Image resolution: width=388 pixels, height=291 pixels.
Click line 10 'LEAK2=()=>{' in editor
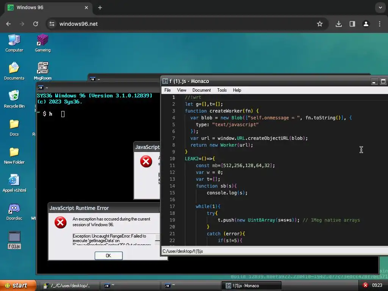[200, 159]
